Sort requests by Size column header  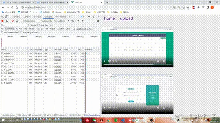70,50
